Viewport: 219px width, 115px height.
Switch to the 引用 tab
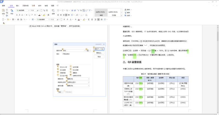tap(33, 6)
